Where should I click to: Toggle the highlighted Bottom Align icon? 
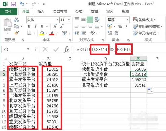[90, 20]
